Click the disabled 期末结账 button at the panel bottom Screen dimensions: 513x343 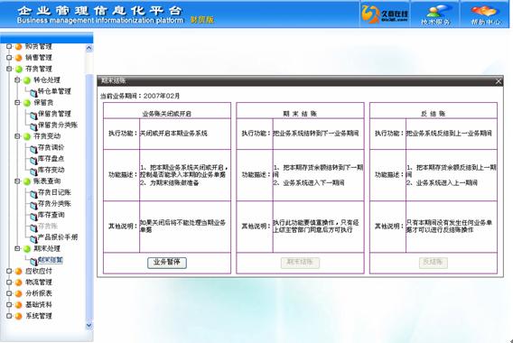tap(300, 263)
